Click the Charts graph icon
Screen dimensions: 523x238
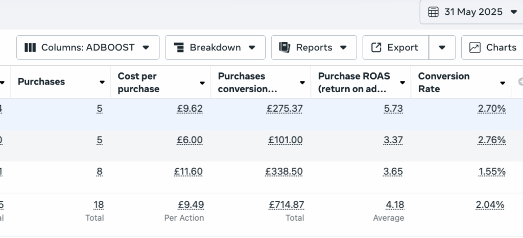coord(474,47)
